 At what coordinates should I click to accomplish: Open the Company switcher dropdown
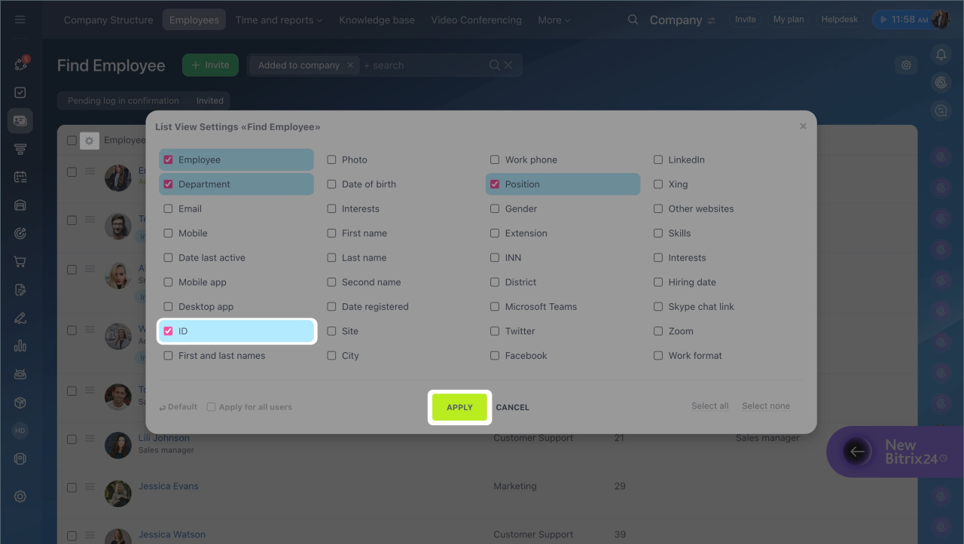point(682,20)
